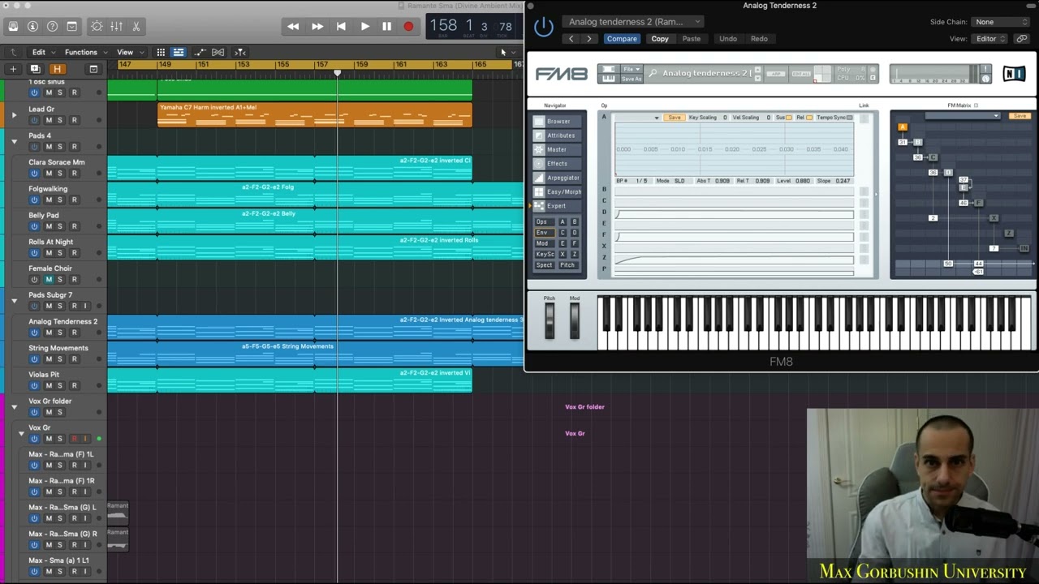
Task: Go to previous preset arrow
Action: click(x=571, y=38)
